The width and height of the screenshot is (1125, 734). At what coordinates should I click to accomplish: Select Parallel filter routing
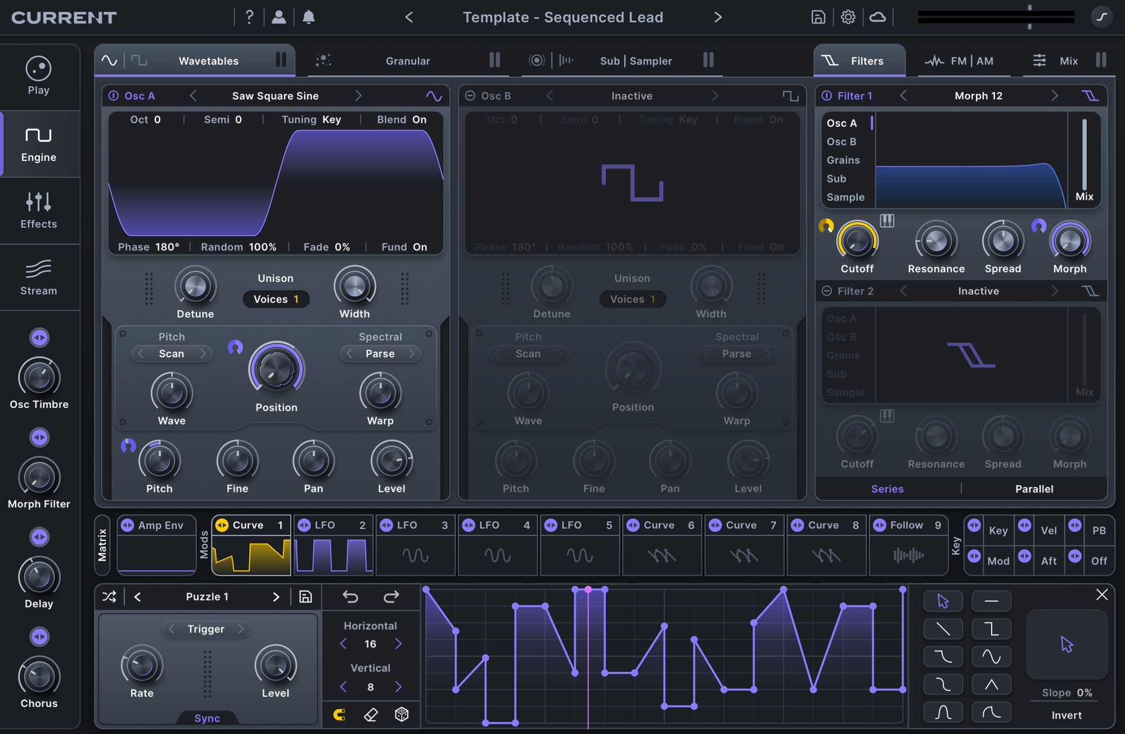pyautogui.click(x=1034, y=489)
